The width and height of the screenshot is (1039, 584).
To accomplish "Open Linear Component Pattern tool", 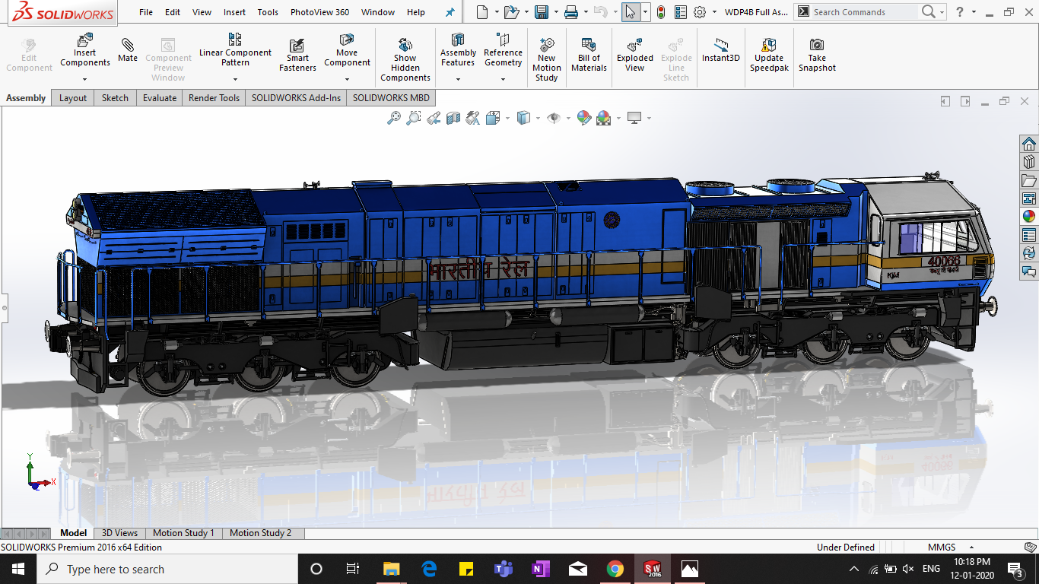I will (235, 50).
